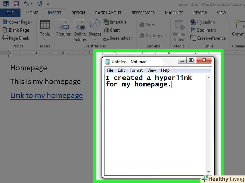Screen dimensions: 245x183
Task: Open Notepad's Edit menu
Action: (121, 70)
